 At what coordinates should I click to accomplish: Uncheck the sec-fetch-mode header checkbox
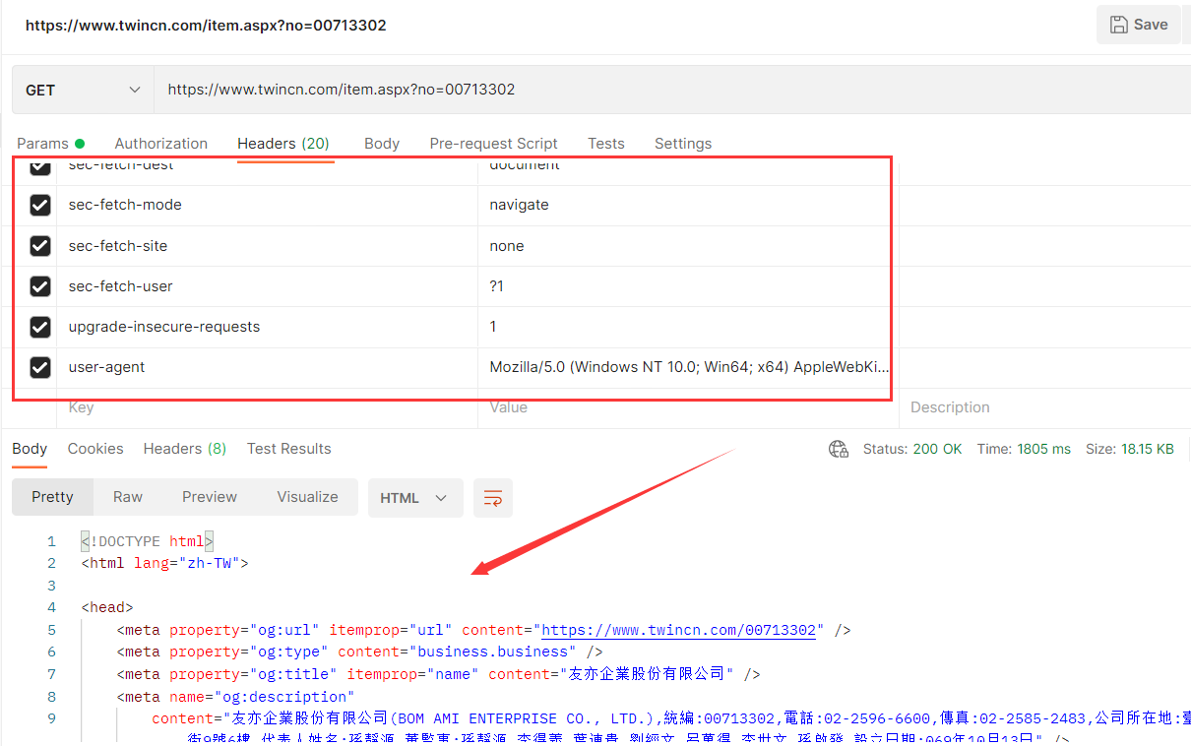point(40,205)
